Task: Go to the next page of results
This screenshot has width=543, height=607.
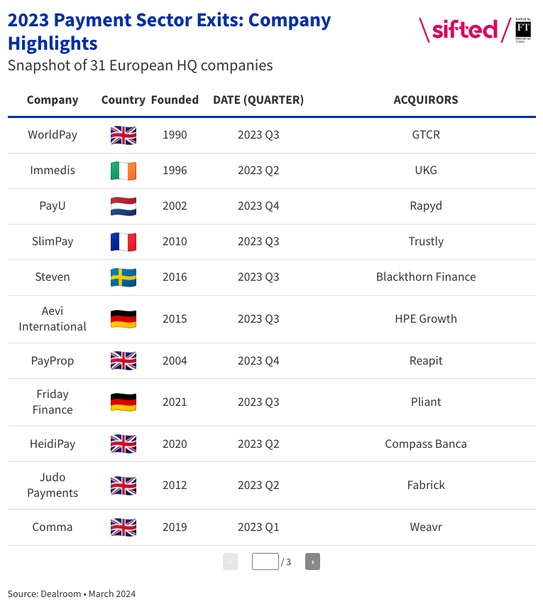Action: (312, 561)
